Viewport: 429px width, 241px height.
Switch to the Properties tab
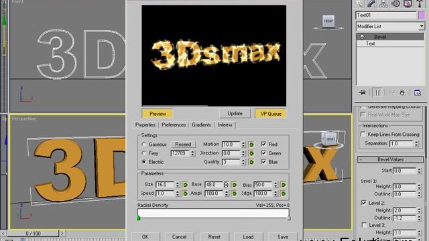pos(145,125)
